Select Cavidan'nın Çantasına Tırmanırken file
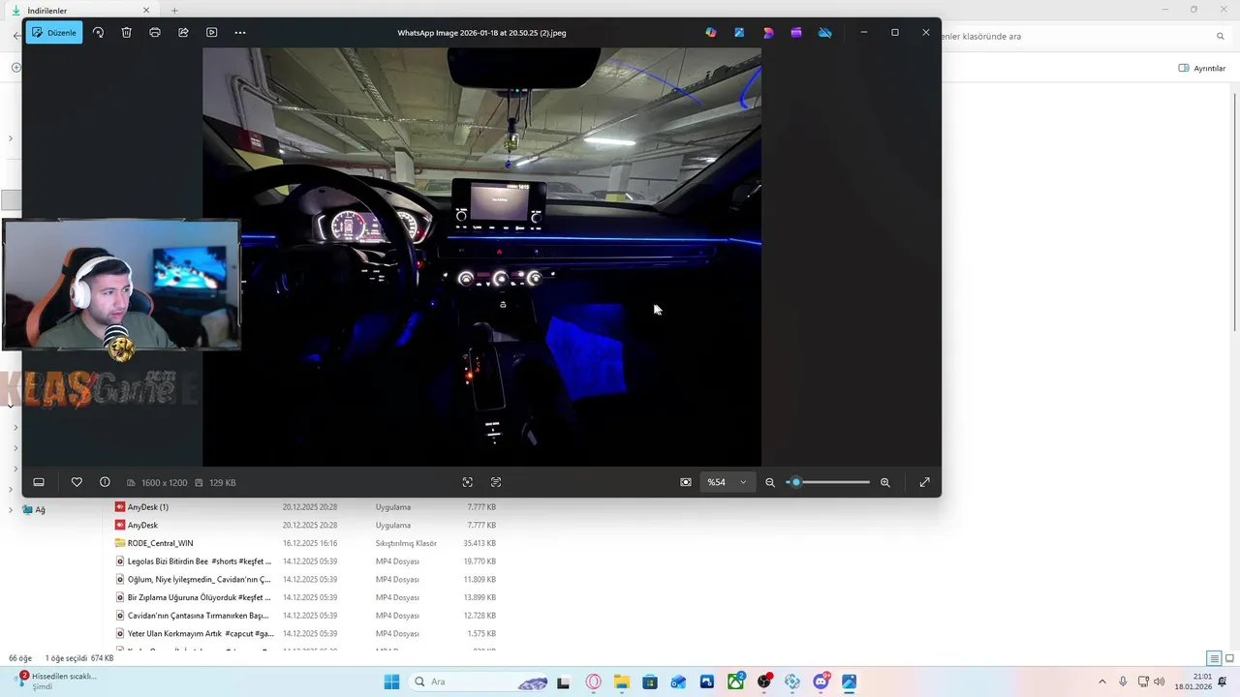This screenshot has width=1240, height=697. coord(305,616)
